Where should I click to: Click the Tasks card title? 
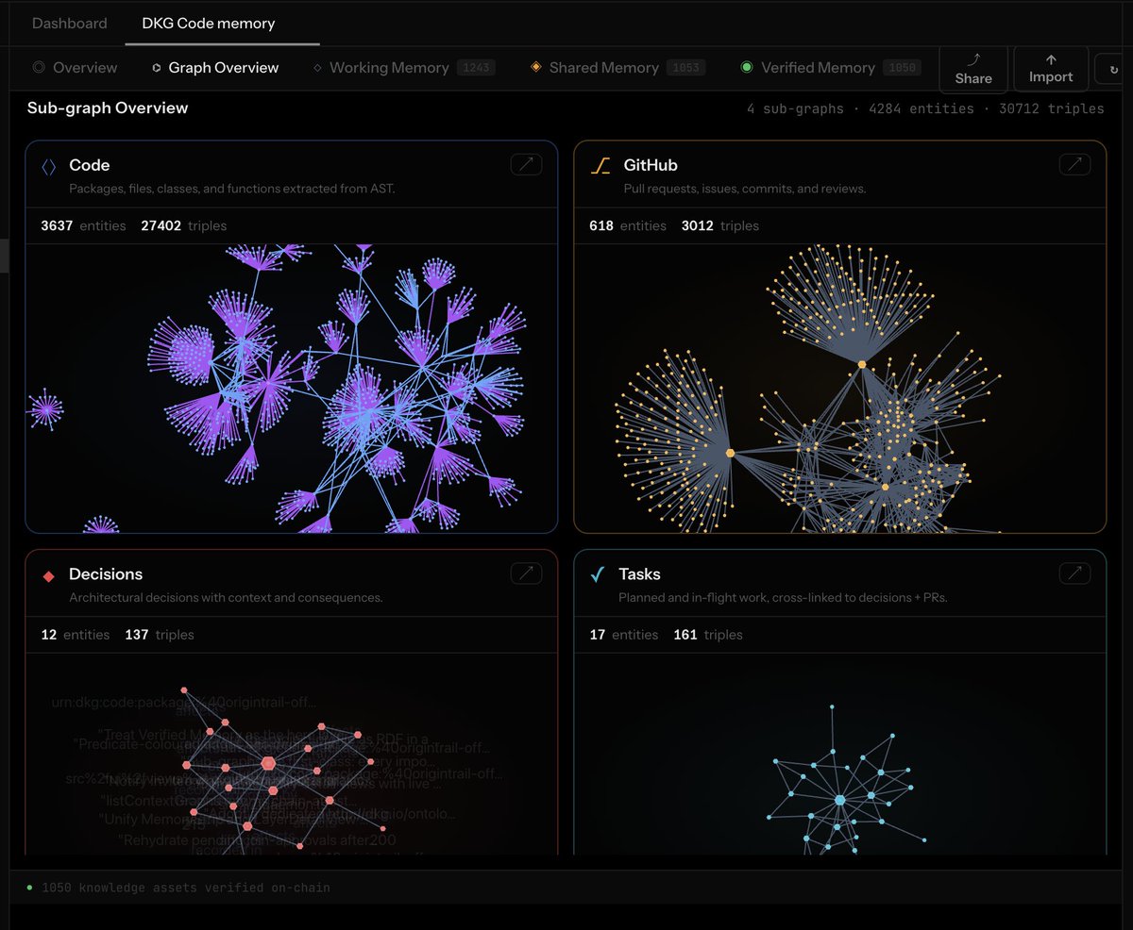pos(639,574)
